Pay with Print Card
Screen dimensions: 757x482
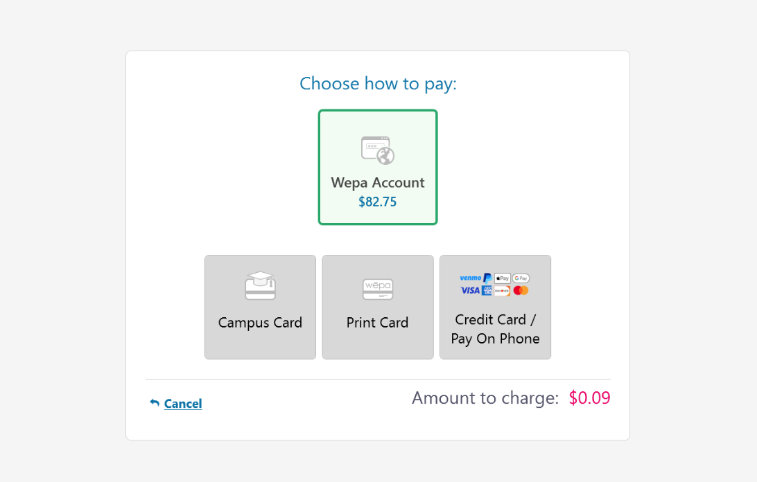coord(378,307)
